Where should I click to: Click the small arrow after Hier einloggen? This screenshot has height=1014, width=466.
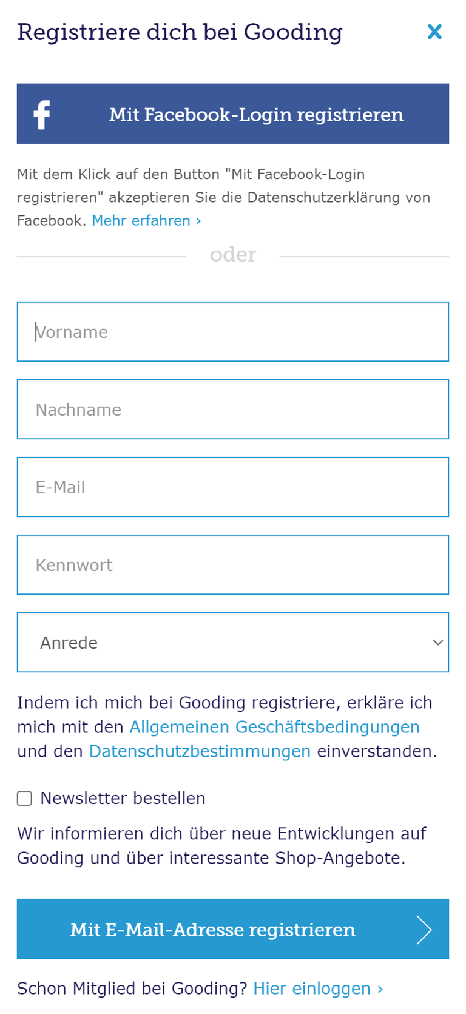pos(380,989)
